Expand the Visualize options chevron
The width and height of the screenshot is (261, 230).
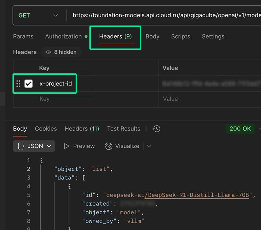tap(149, 146)
